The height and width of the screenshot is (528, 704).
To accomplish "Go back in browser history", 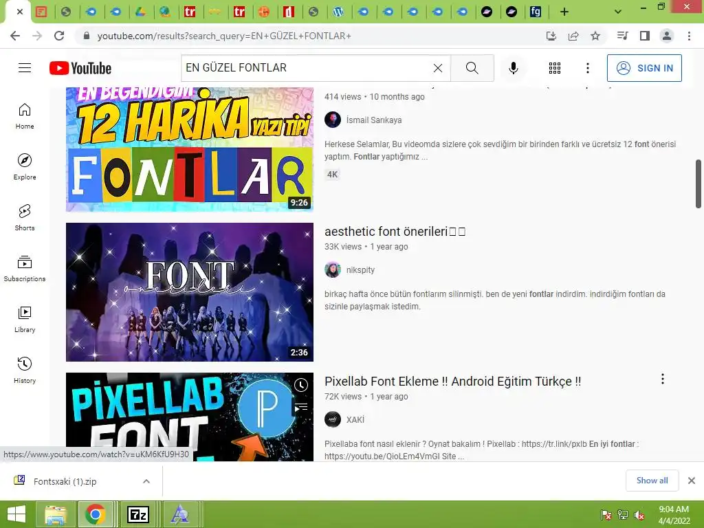I will pyautogui.click(x=15, y=36).
